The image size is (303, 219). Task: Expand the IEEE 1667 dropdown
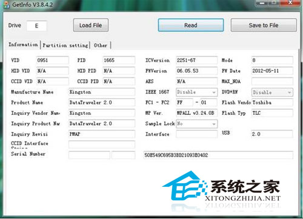196,92
